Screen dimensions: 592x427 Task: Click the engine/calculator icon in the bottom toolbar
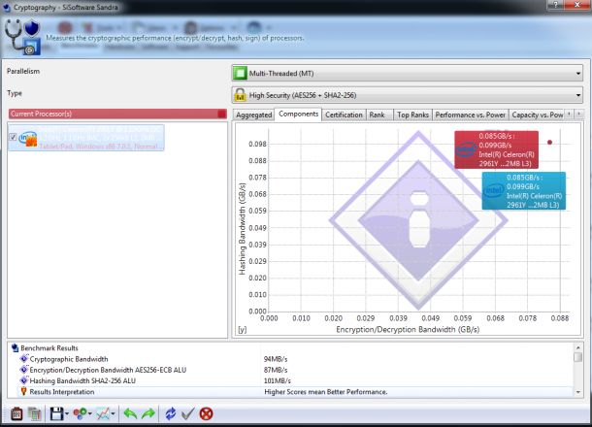(x=16, y=413)
